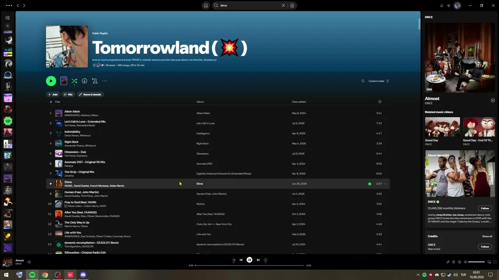Open Discord from the Windows taskbar

pos(83,275)
